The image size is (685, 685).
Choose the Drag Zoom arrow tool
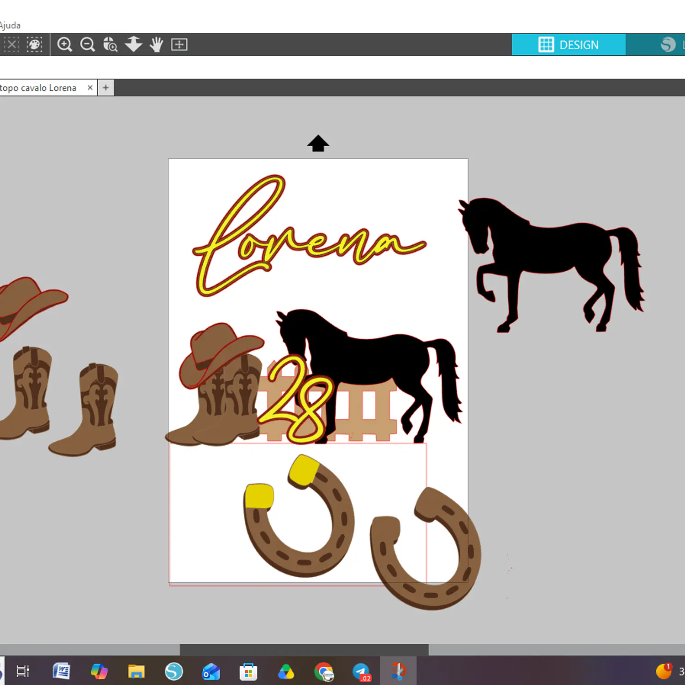tap(133, 44)
